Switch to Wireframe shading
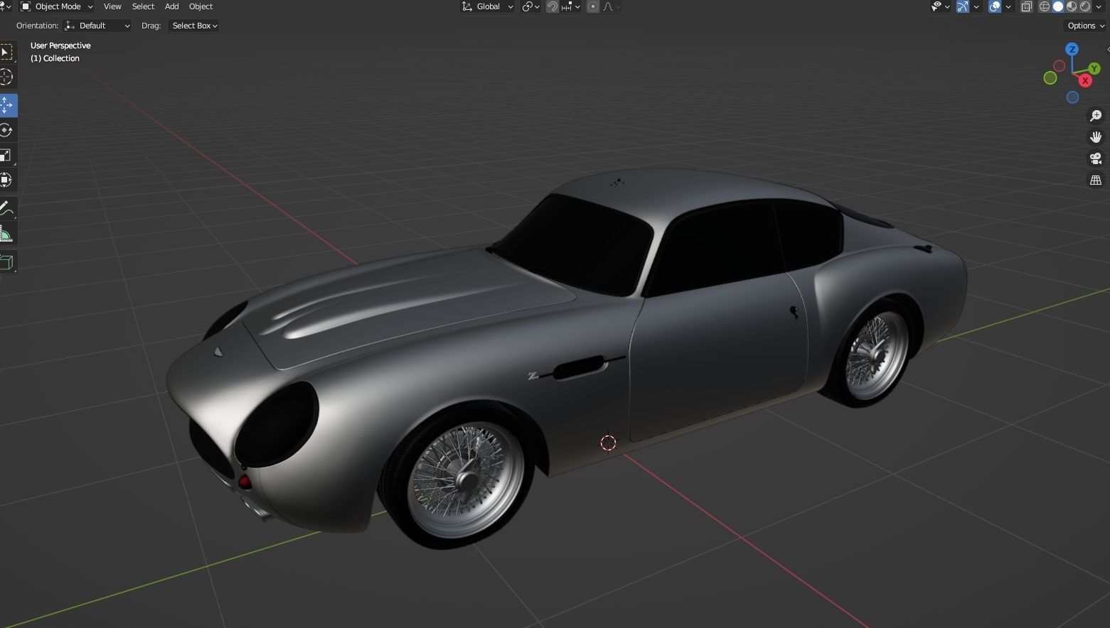 pyautogui.click(x=1045, y=6)
